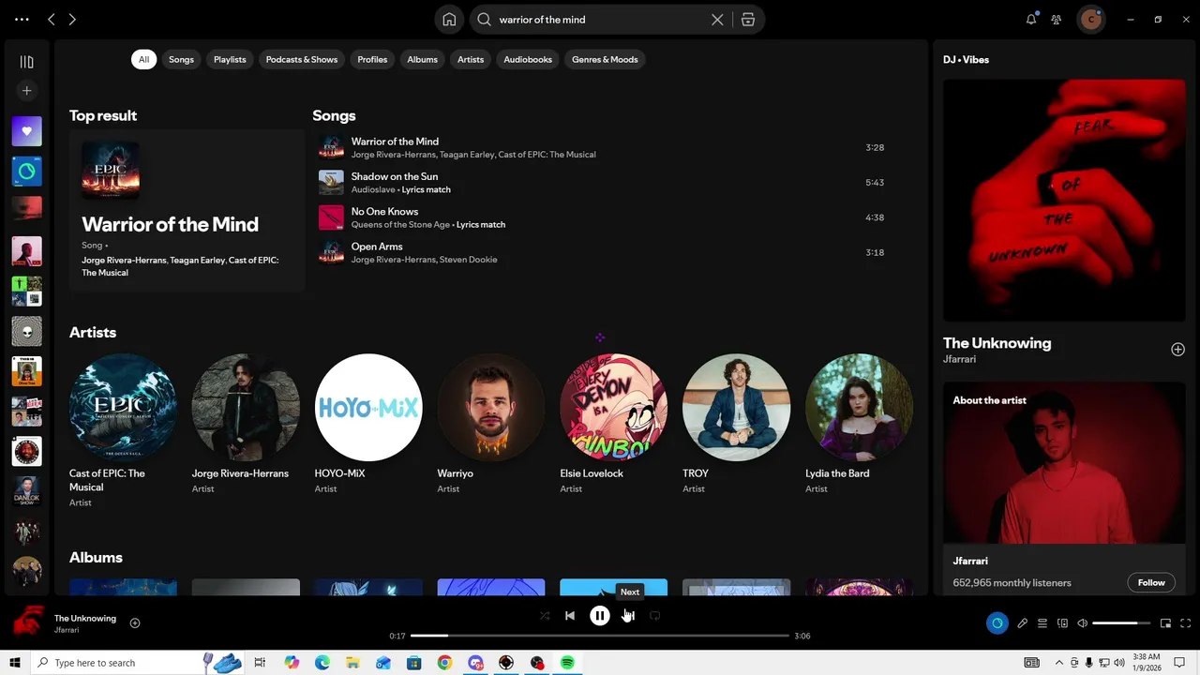Open the skull cover playlist in sidebar
Image resolution: width=1200 pixels, height=675 pixels.
[26, 331]
